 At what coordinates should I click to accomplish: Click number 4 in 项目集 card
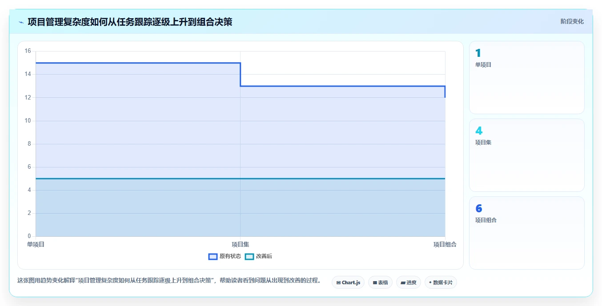click(479, 131)
